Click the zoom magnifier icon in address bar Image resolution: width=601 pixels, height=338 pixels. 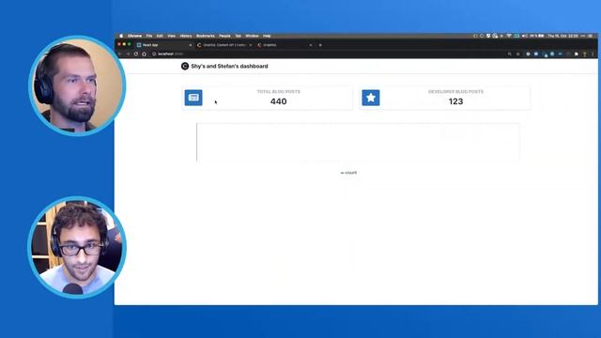(x=509, y=54)
